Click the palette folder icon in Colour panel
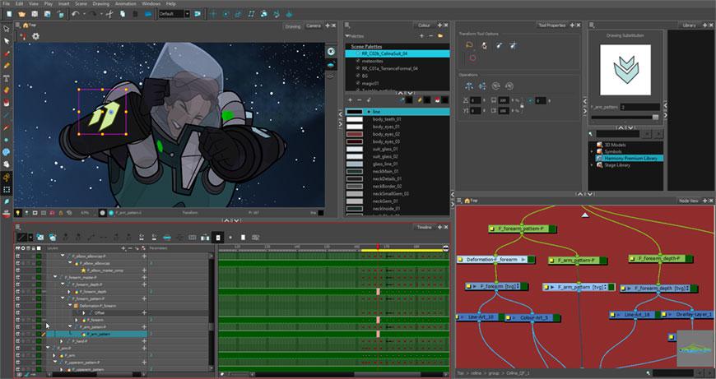The width and height of the screenshot is (716, 379). (x=440, y=35)
